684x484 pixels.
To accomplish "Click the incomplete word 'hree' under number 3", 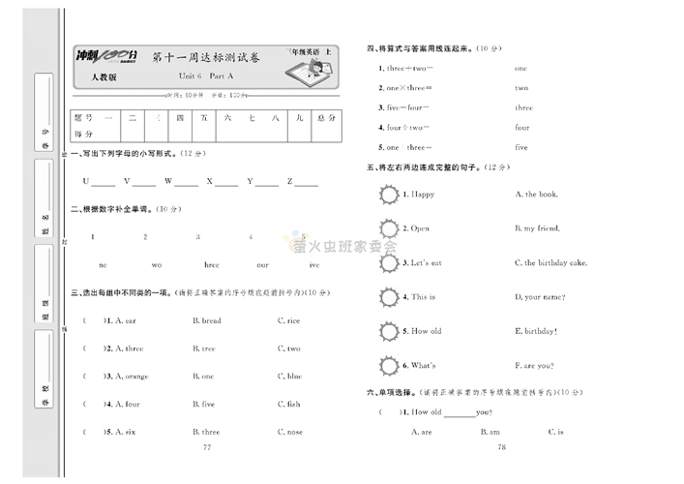I will pyautogui.click(x=212, y=265).
